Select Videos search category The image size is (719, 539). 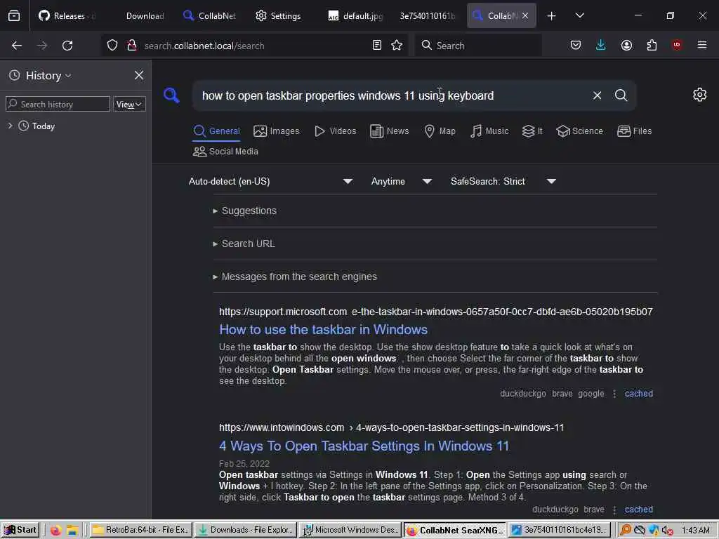click(x=335, y=131)
